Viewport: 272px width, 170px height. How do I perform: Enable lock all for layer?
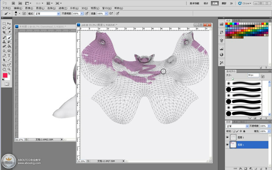click(x=244, y=131)
